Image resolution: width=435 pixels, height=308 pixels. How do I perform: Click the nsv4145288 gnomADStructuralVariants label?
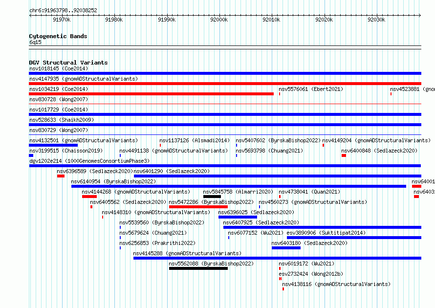188,253
